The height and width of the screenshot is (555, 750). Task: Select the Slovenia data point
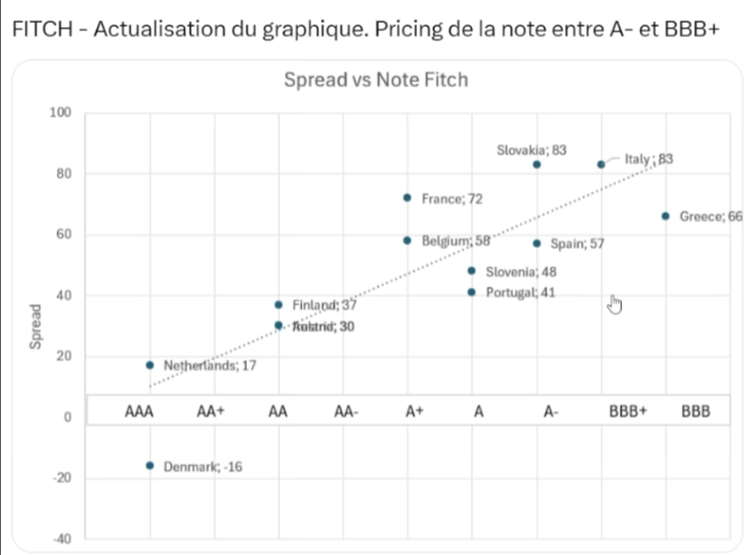tap(472, 271)
